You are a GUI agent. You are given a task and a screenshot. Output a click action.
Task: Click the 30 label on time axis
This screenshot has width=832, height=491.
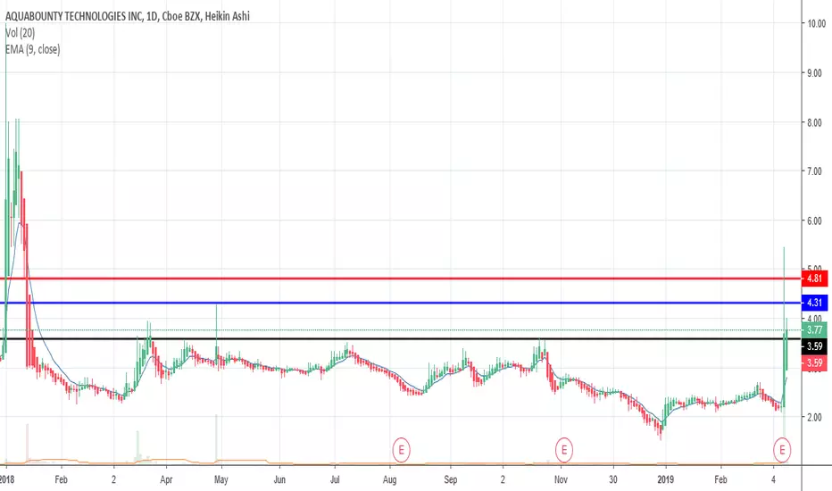(x=613, y=479)
